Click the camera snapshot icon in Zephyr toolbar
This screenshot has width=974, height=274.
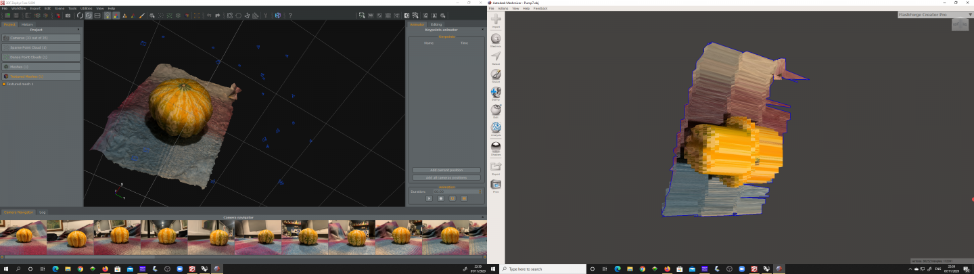[68, 16]
